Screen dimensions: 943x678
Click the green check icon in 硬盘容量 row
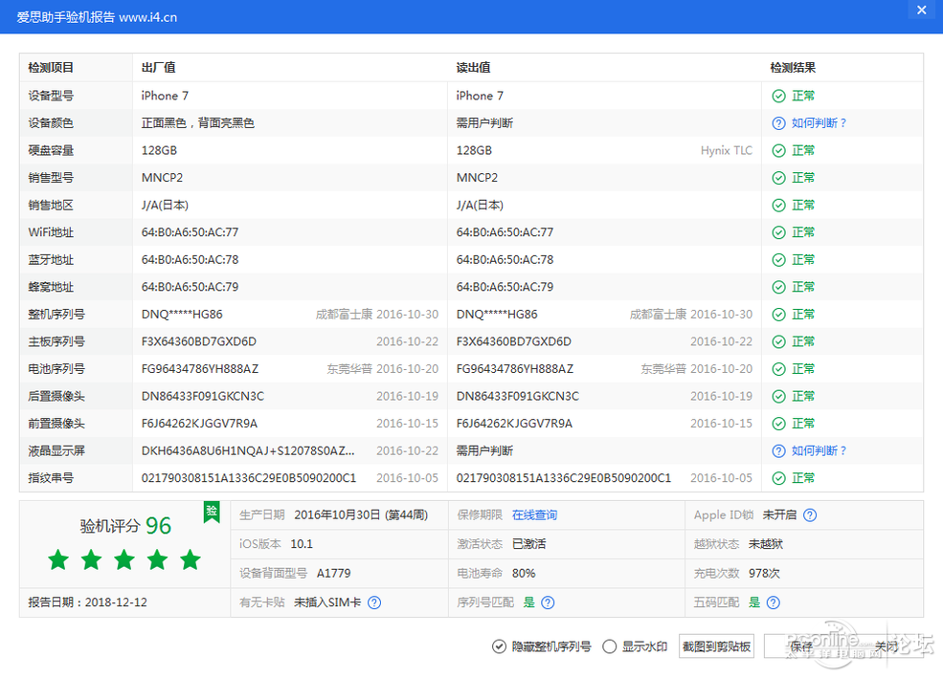(779, 151)
